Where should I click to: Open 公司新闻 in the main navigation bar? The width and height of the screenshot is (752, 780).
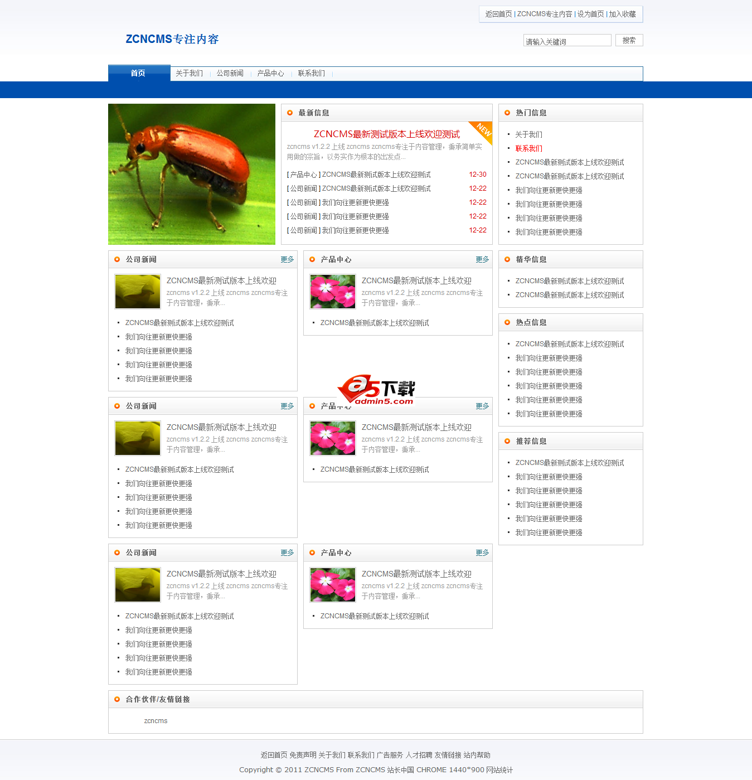[230, 73]
